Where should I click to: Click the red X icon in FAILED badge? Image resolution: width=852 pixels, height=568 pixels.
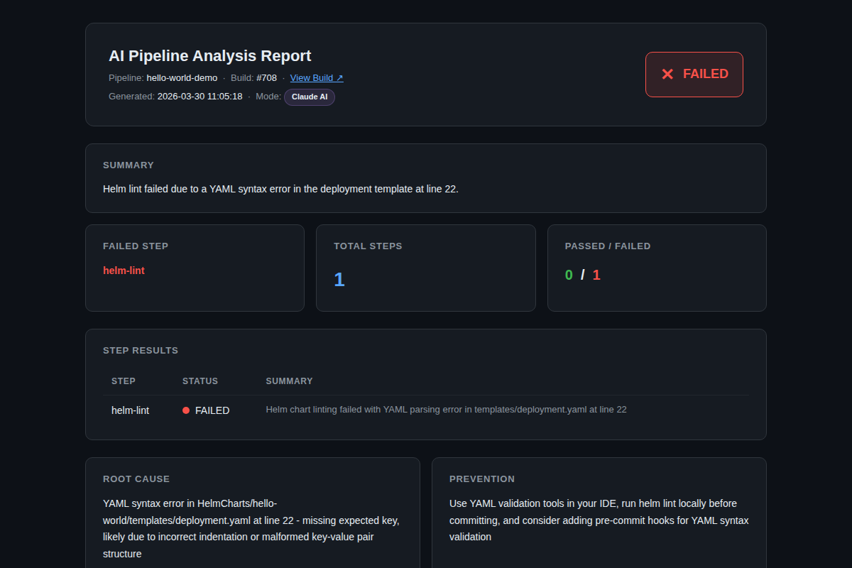[667, 74]
